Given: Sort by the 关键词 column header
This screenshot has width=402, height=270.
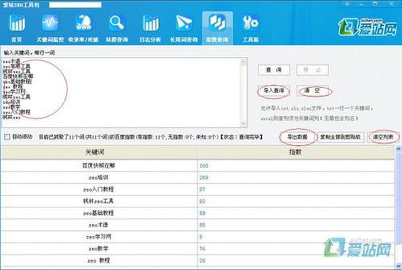Looking at the screenshot, I should click(99, 152).
